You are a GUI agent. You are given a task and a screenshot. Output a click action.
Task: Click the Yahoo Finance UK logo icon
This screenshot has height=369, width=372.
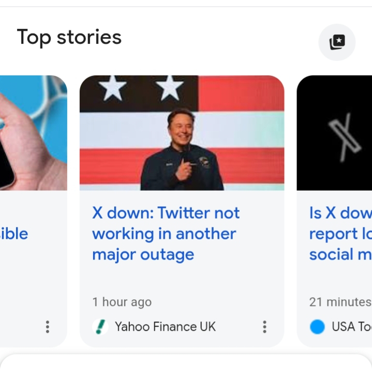[x=100, y=327]
